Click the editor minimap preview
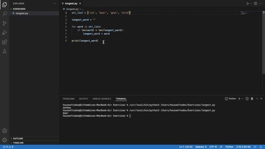The width and height of the screenshot is (265, 149). point(244,13)
